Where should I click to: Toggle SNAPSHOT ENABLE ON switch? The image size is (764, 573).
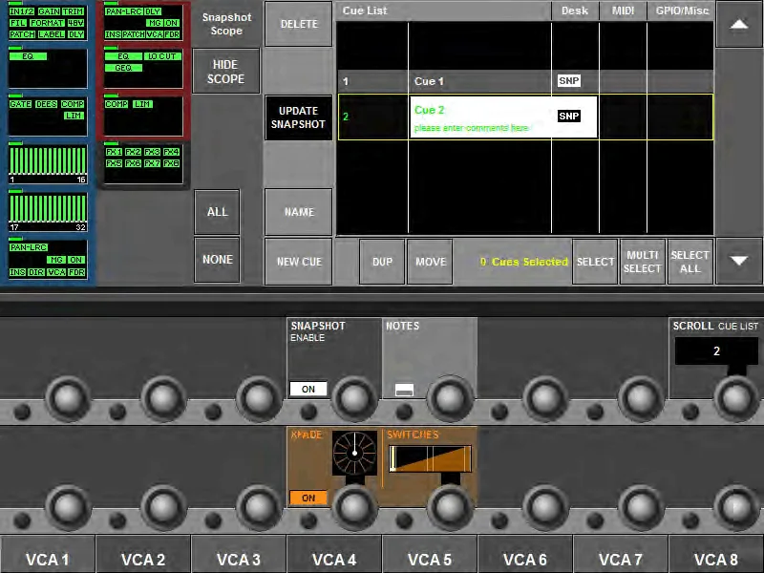click(x=308, y=390)
